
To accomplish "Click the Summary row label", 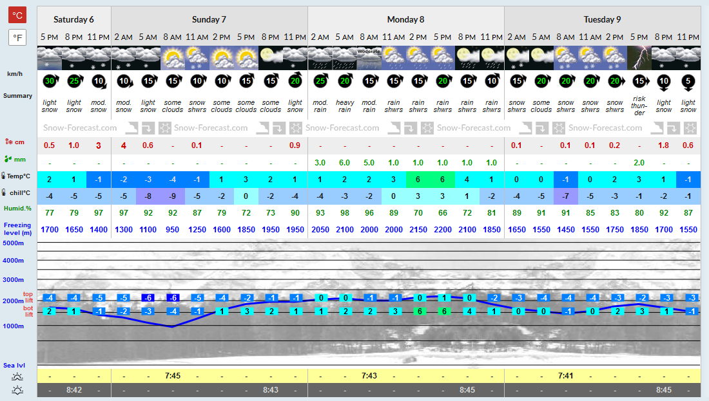I will (17, 96).
